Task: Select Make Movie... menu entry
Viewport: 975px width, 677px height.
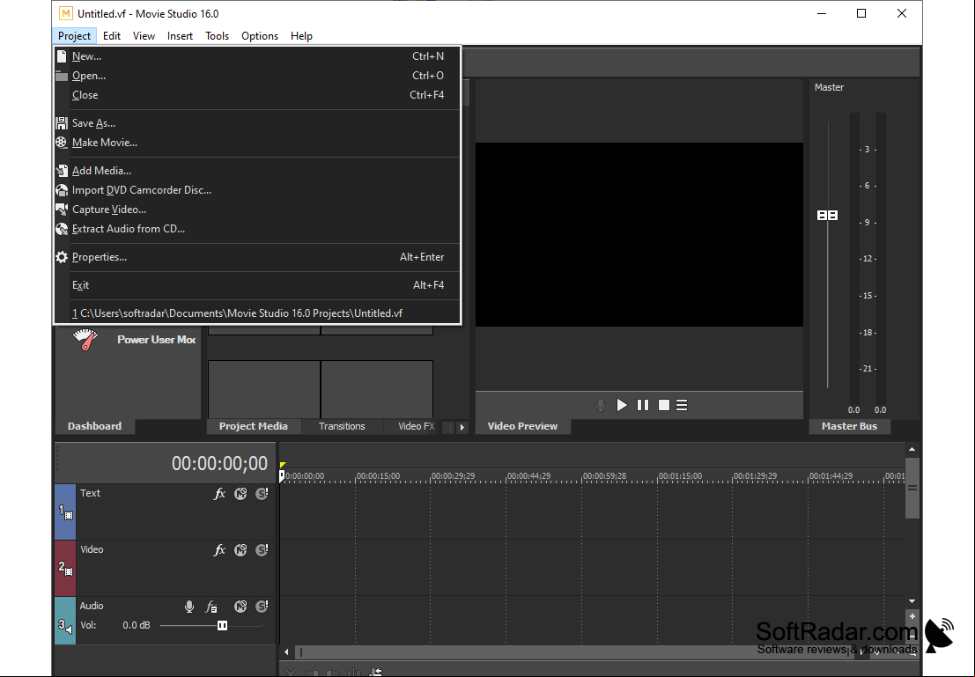Action: click(257, 143)
